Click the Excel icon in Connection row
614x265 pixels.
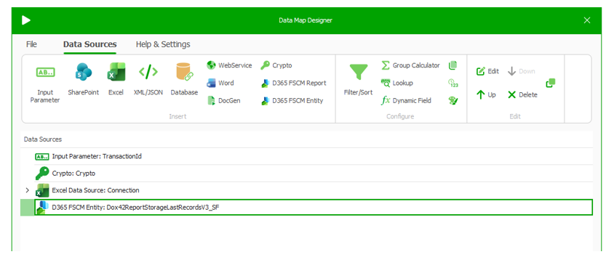point(42,190)
